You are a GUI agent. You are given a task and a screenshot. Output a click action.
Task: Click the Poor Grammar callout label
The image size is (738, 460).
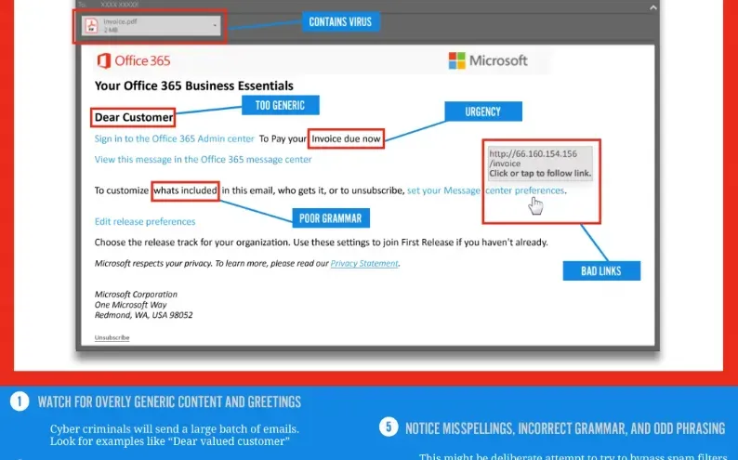[329, 218]
